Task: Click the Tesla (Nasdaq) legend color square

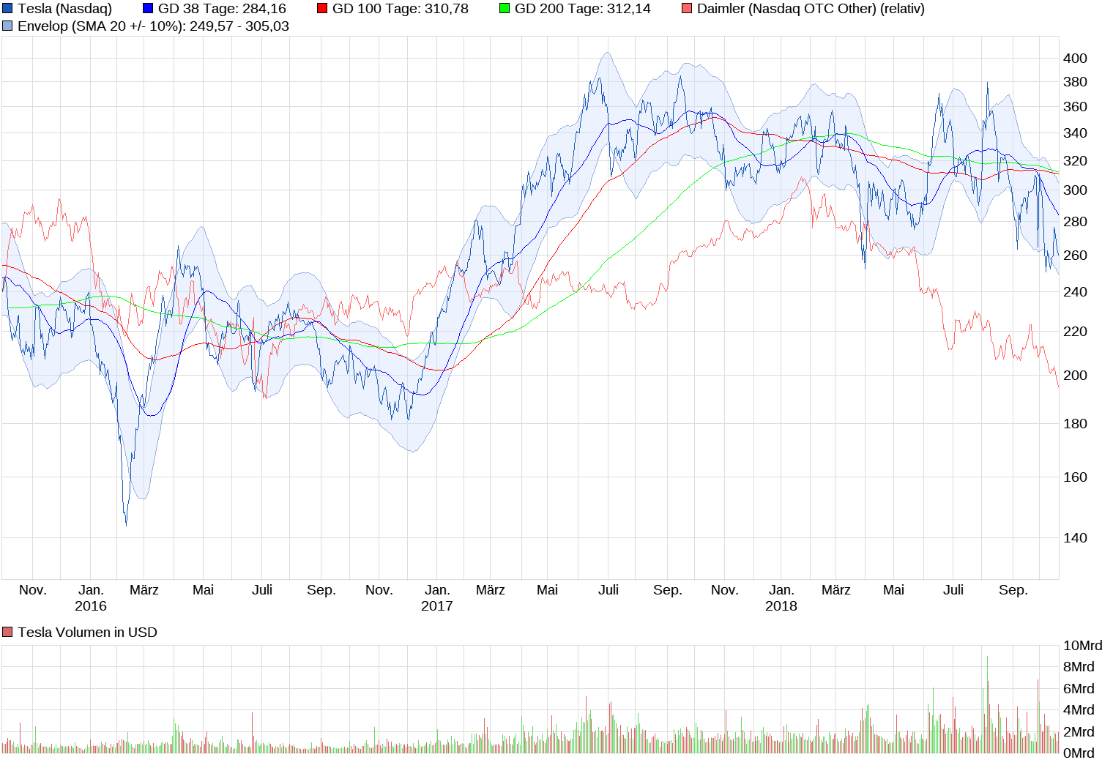Action: click(x=7, y=9)
